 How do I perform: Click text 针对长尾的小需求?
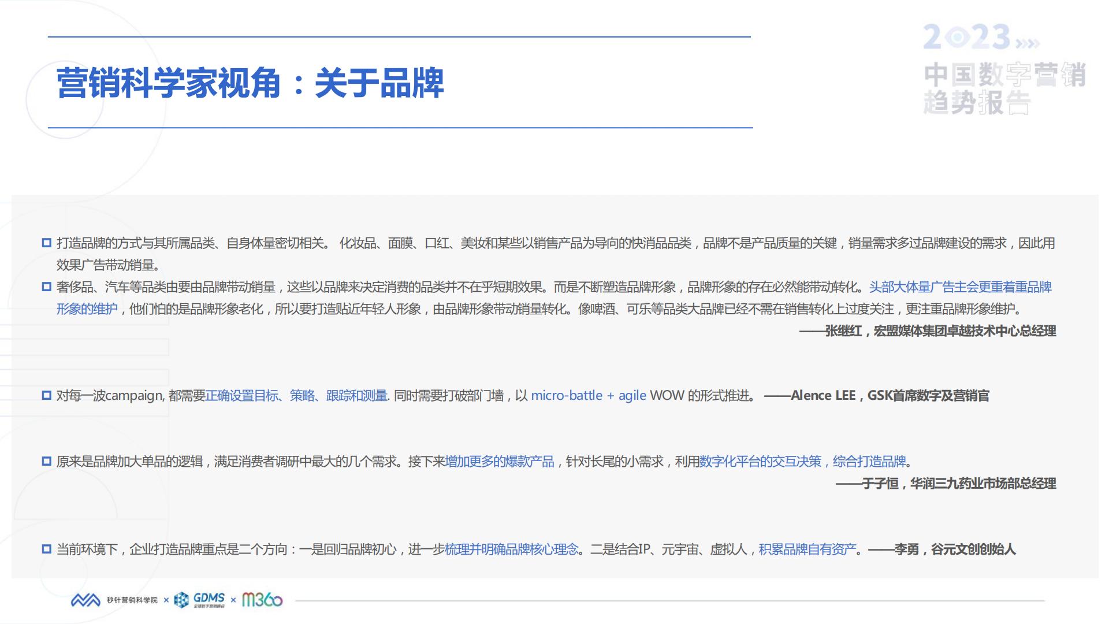coord(615,462)
